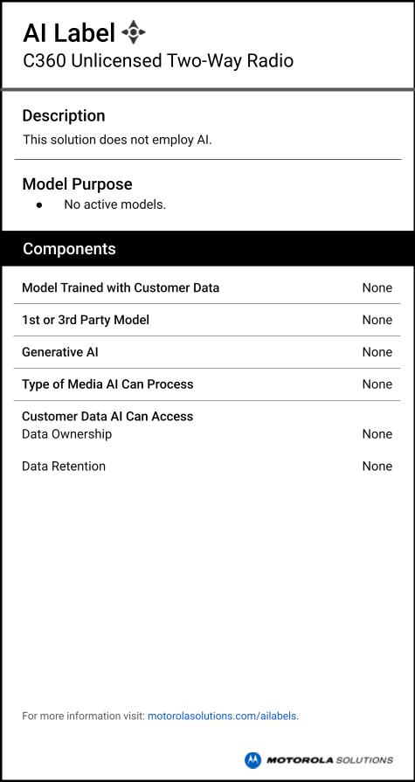Click the Model Purpose heading
Viewport: 415px width, 782px height.
(77, 184)
